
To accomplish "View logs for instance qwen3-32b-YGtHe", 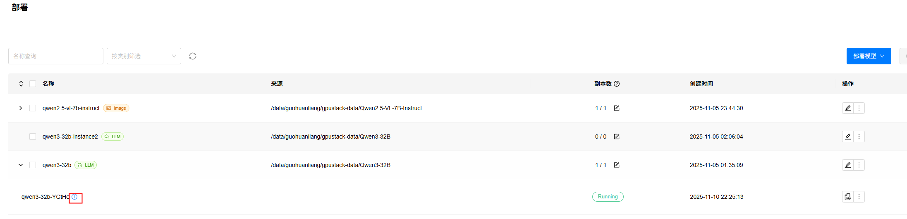I will [848, 197].
